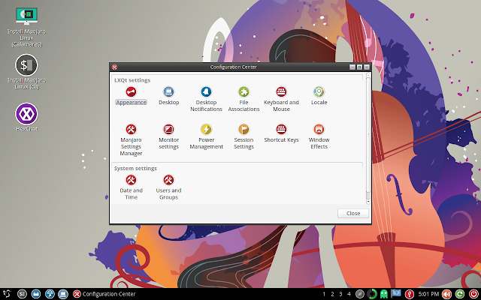Click the blue flag keyboard layout tray icon
Screen dimensions: 481x300
point(396,293)
